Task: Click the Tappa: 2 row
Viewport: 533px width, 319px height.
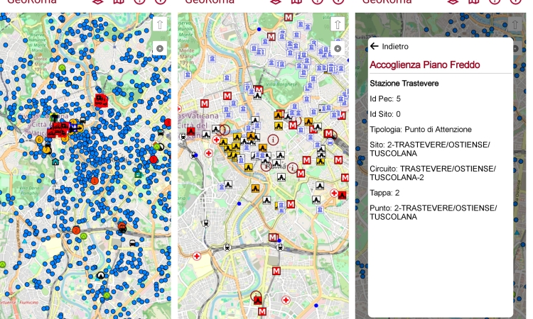Action: (384, 193)
